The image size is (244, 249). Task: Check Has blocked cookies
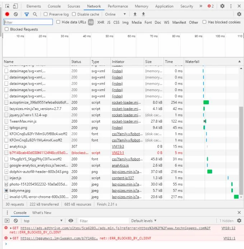(x=205, y=22)
